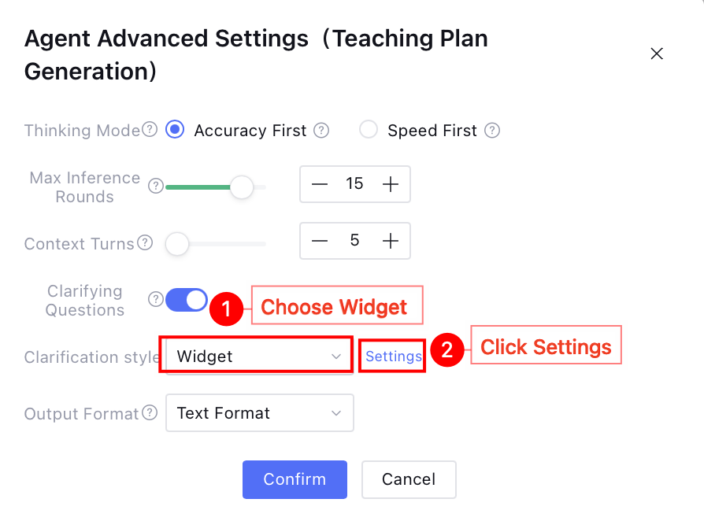This screenshot has width=704, height=510.
Task: Click help icon beside Accuracy First
Action: click(321, 131)
